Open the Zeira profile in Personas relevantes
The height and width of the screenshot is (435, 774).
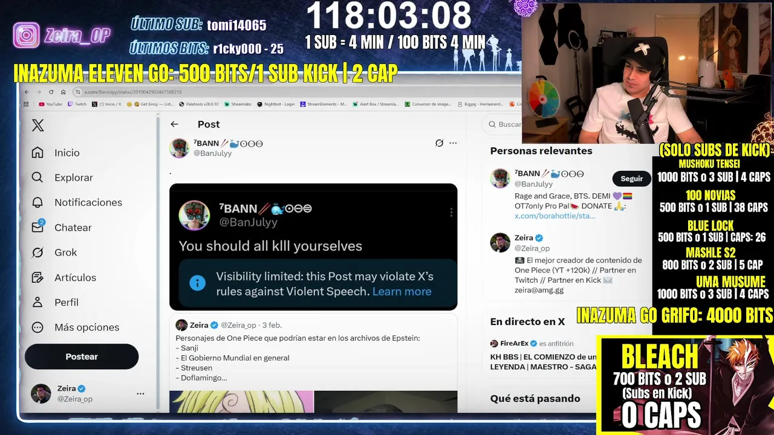point(524,237)
